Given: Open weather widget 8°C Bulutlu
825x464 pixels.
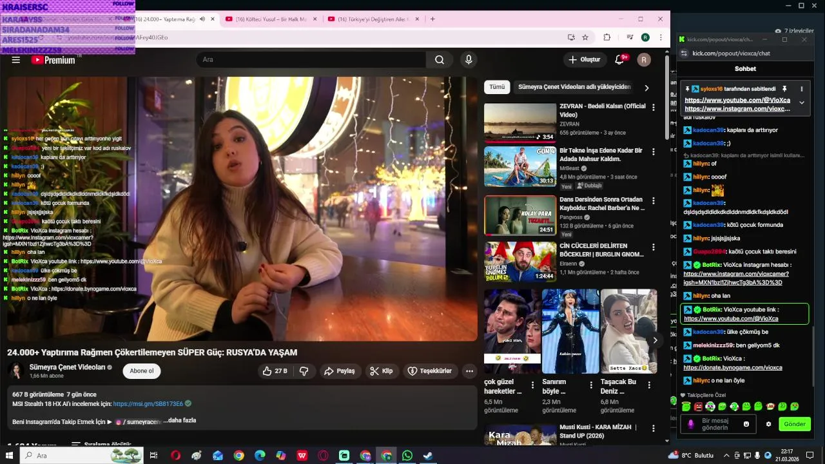Looking at the screenshot, I should (x=690, y=455).
